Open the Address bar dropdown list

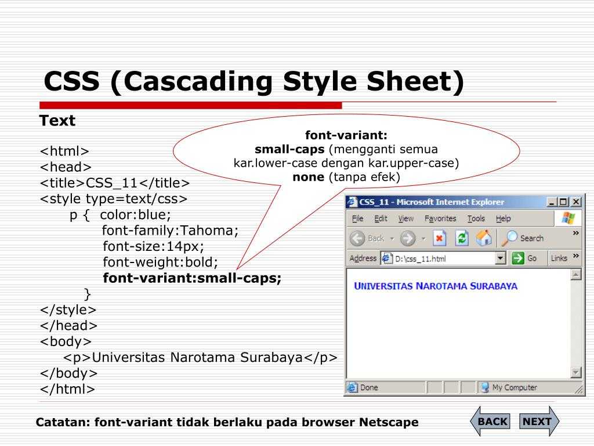pos(501,258)
